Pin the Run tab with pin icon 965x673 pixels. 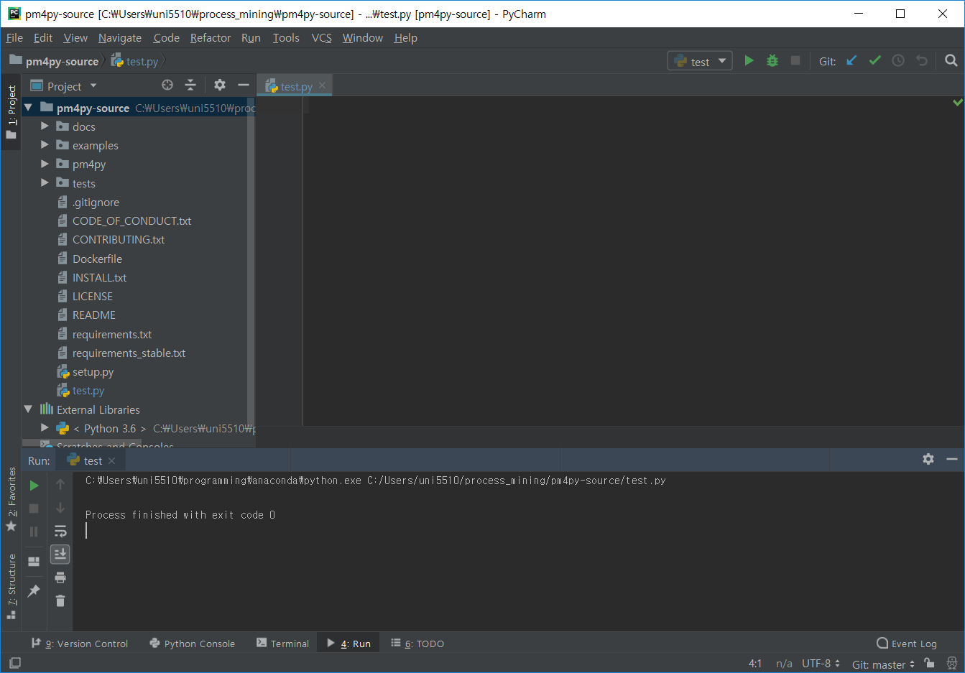click(34, 590)
